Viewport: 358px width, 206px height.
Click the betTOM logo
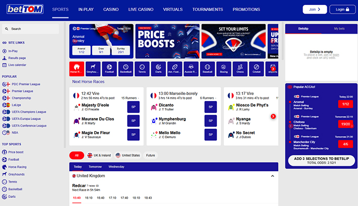coord(25,10)
